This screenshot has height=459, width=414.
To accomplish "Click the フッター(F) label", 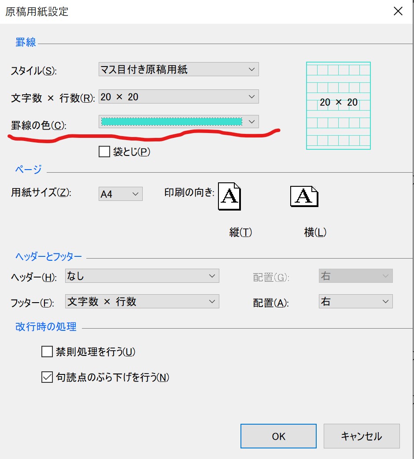I will pos(32,302).
